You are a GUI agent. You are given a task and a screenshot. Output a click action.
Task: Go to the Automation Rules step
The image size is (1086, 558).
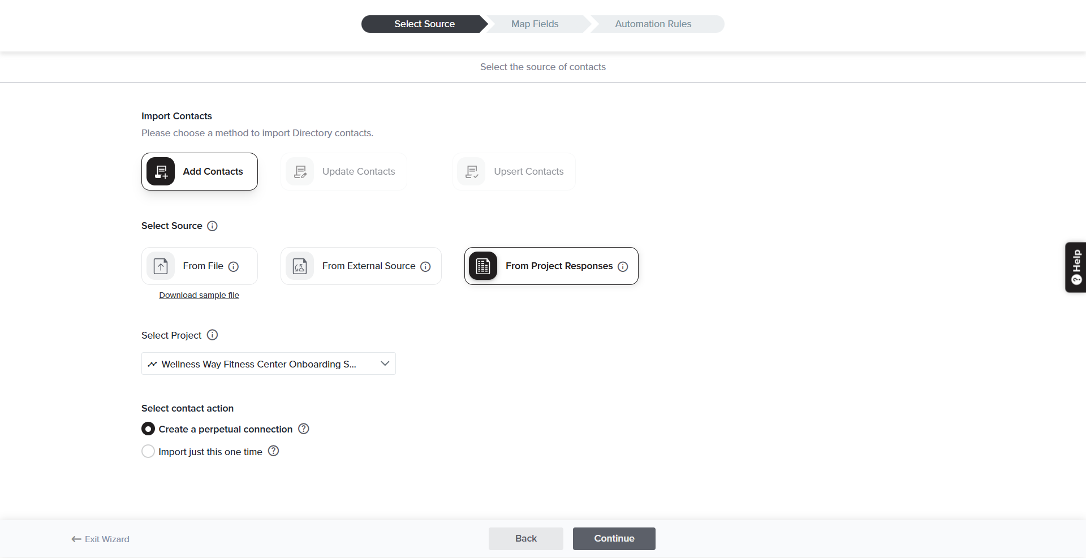pyautogui.click(x=653, y=24)
